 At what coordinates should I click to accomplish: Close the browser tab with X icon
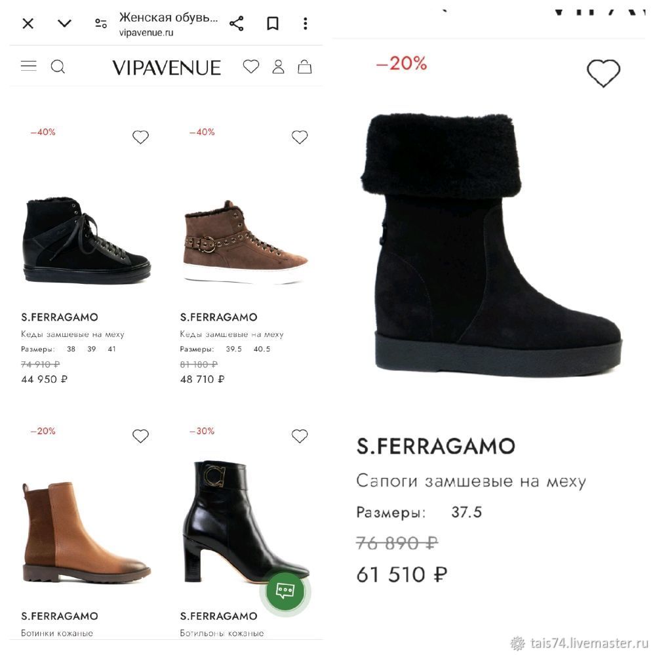coord(28,24)
